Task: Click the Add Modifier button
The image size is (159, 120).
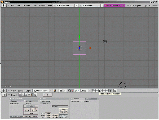Action: click(x=77, y=101)
